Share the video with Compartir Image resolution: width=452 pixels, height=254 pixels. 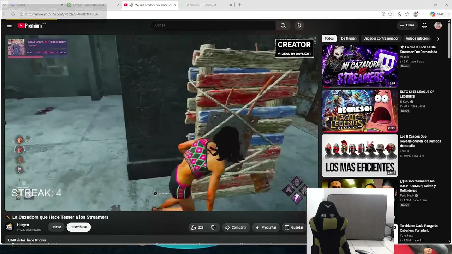[x=236, y=228]
